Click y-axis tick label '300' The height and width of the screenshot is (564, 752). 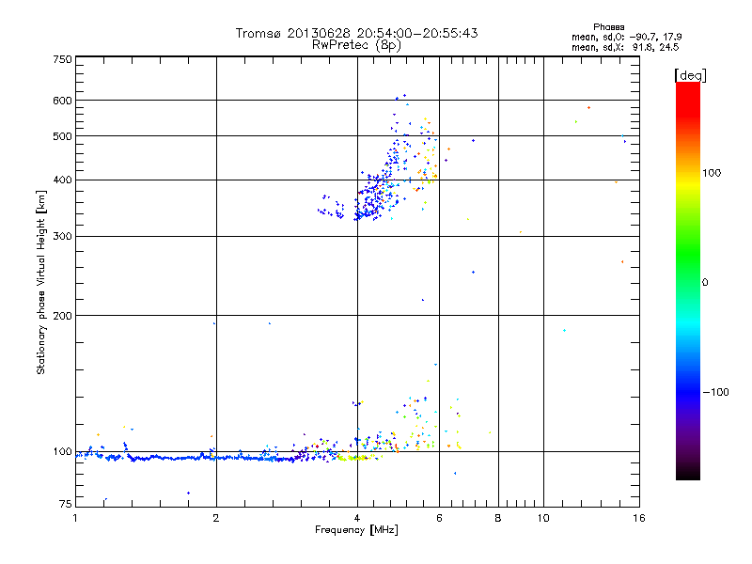[62, 237]
